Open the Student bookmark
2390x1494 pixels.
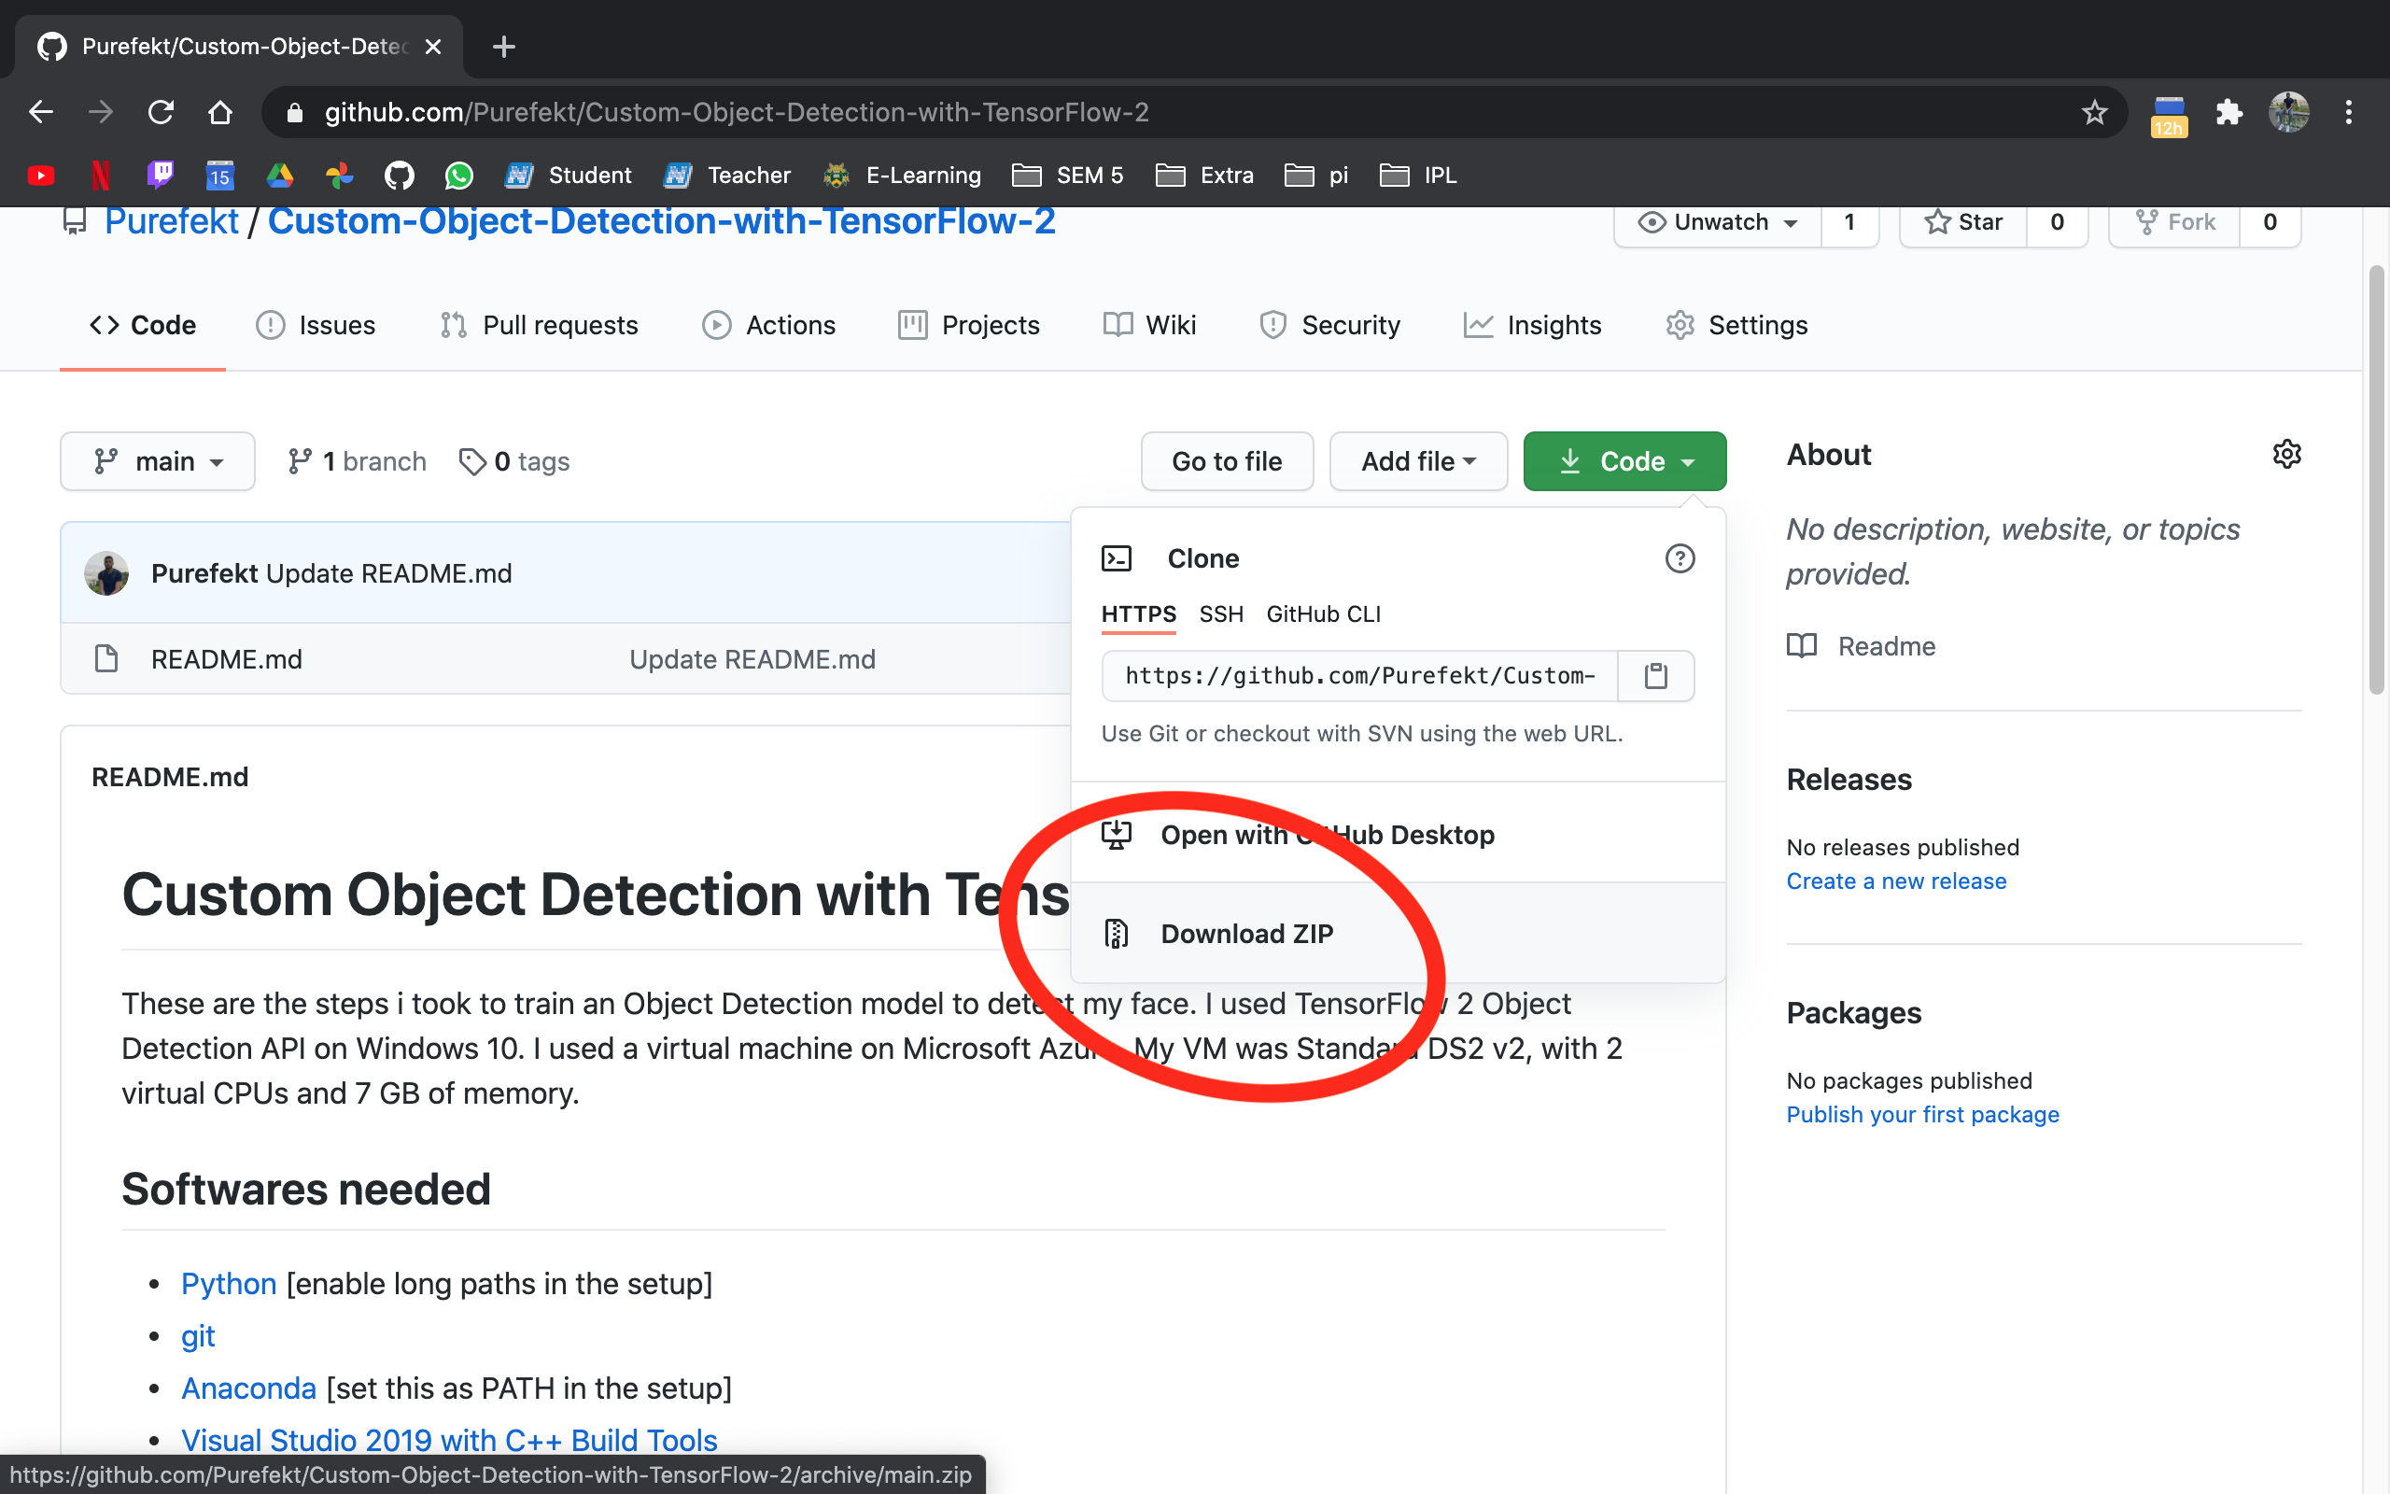point(568,175)
